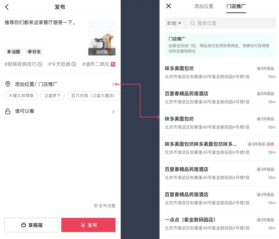
Task: Click the red 发布 publish button
Action: (x=89, y=225)
